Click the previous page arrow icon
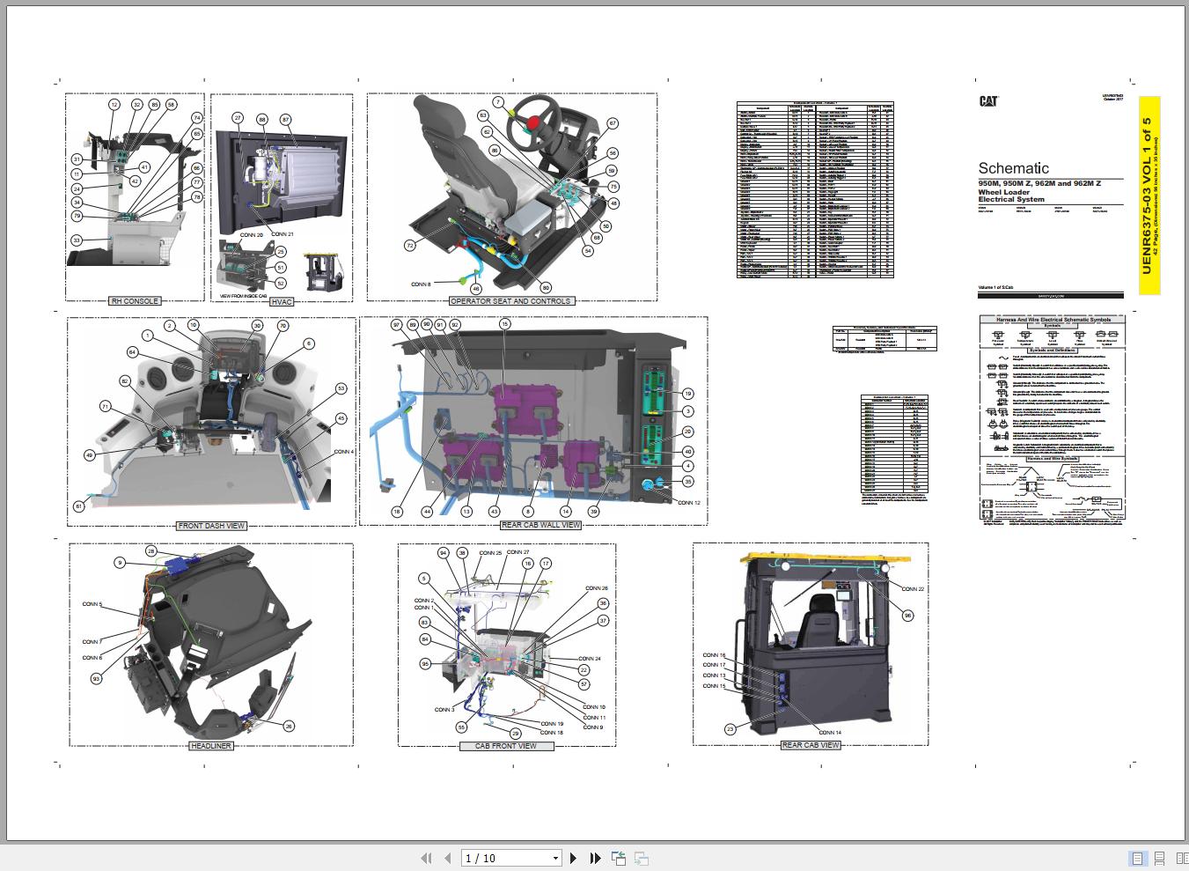The image size is (1189, 871). [448, 857]
